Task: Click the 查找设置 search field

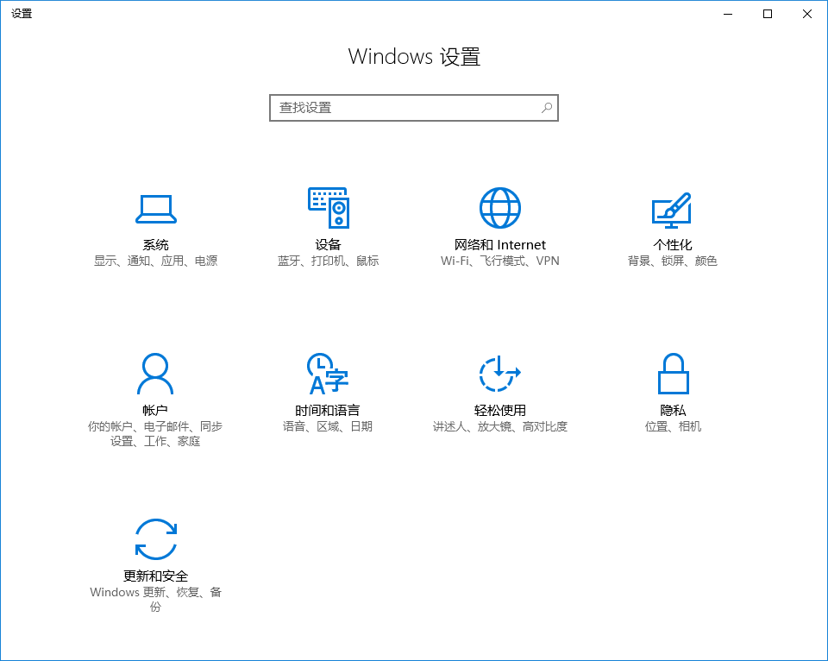Action: click(414, 108)
